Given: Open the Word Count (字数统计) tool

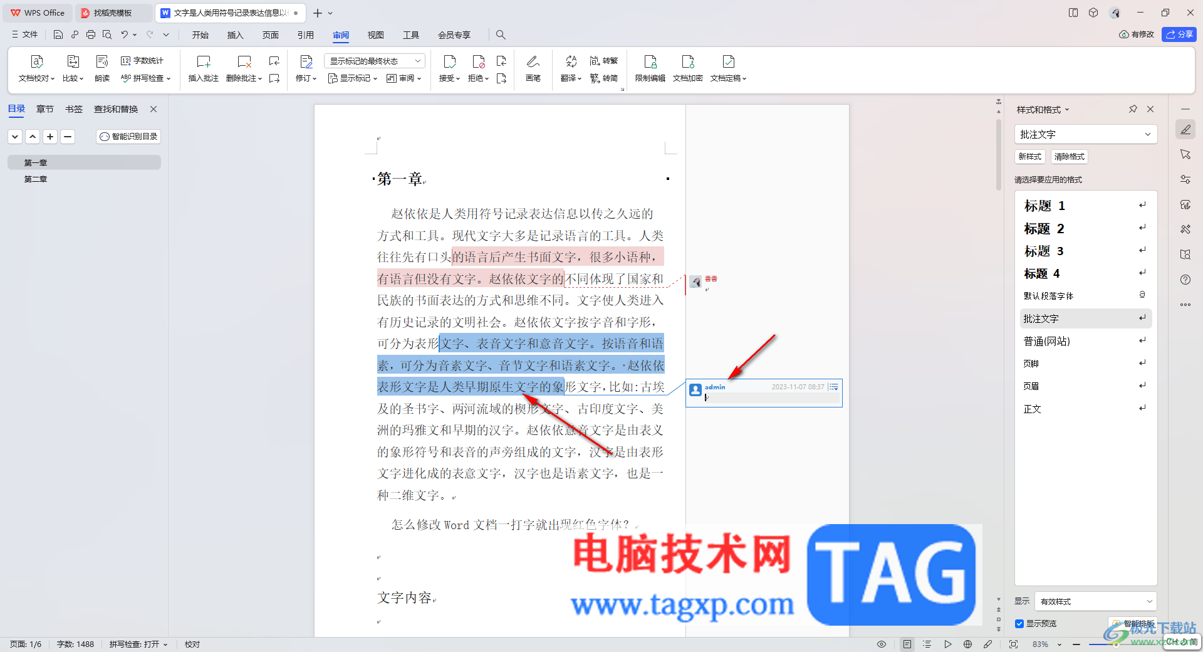Looking at the screenshot, I should [142, 61].
